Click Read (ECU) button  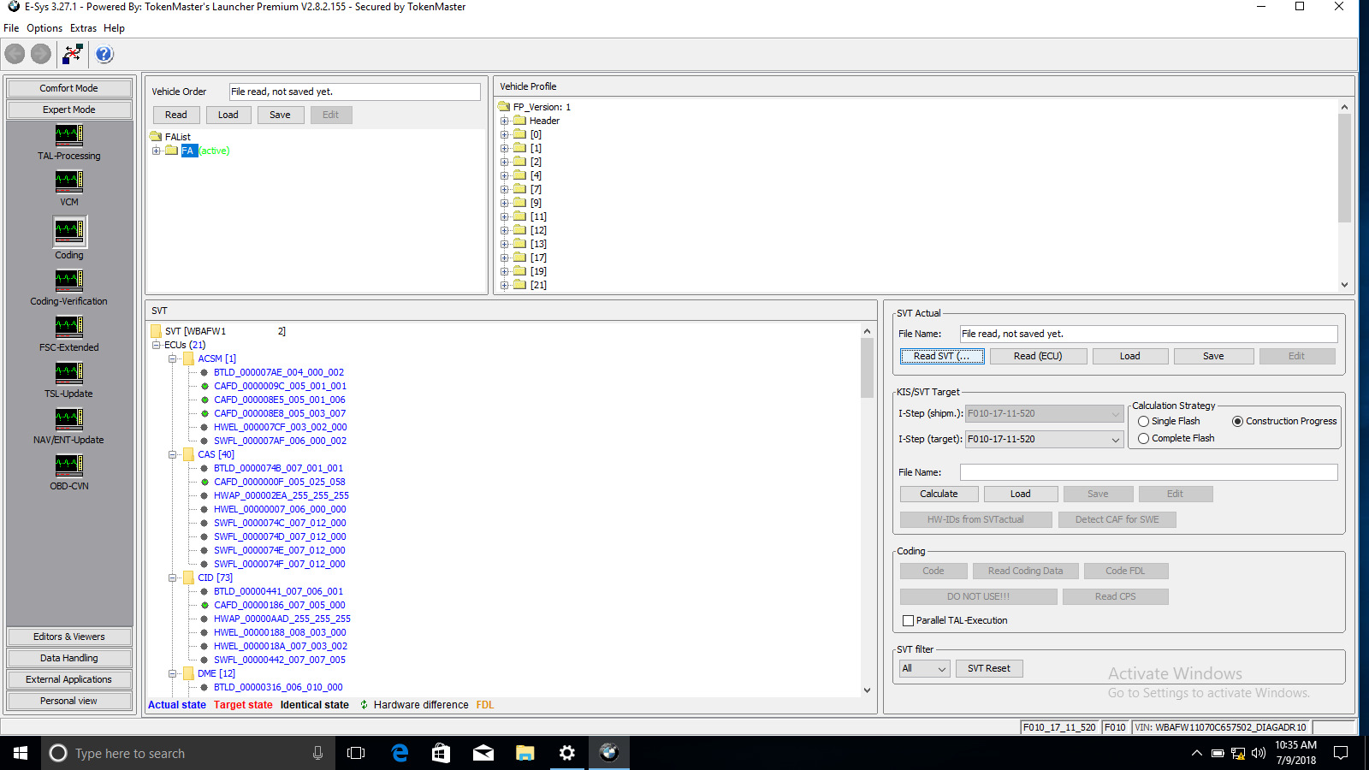pyautogui.click(x=1039, y=356)
